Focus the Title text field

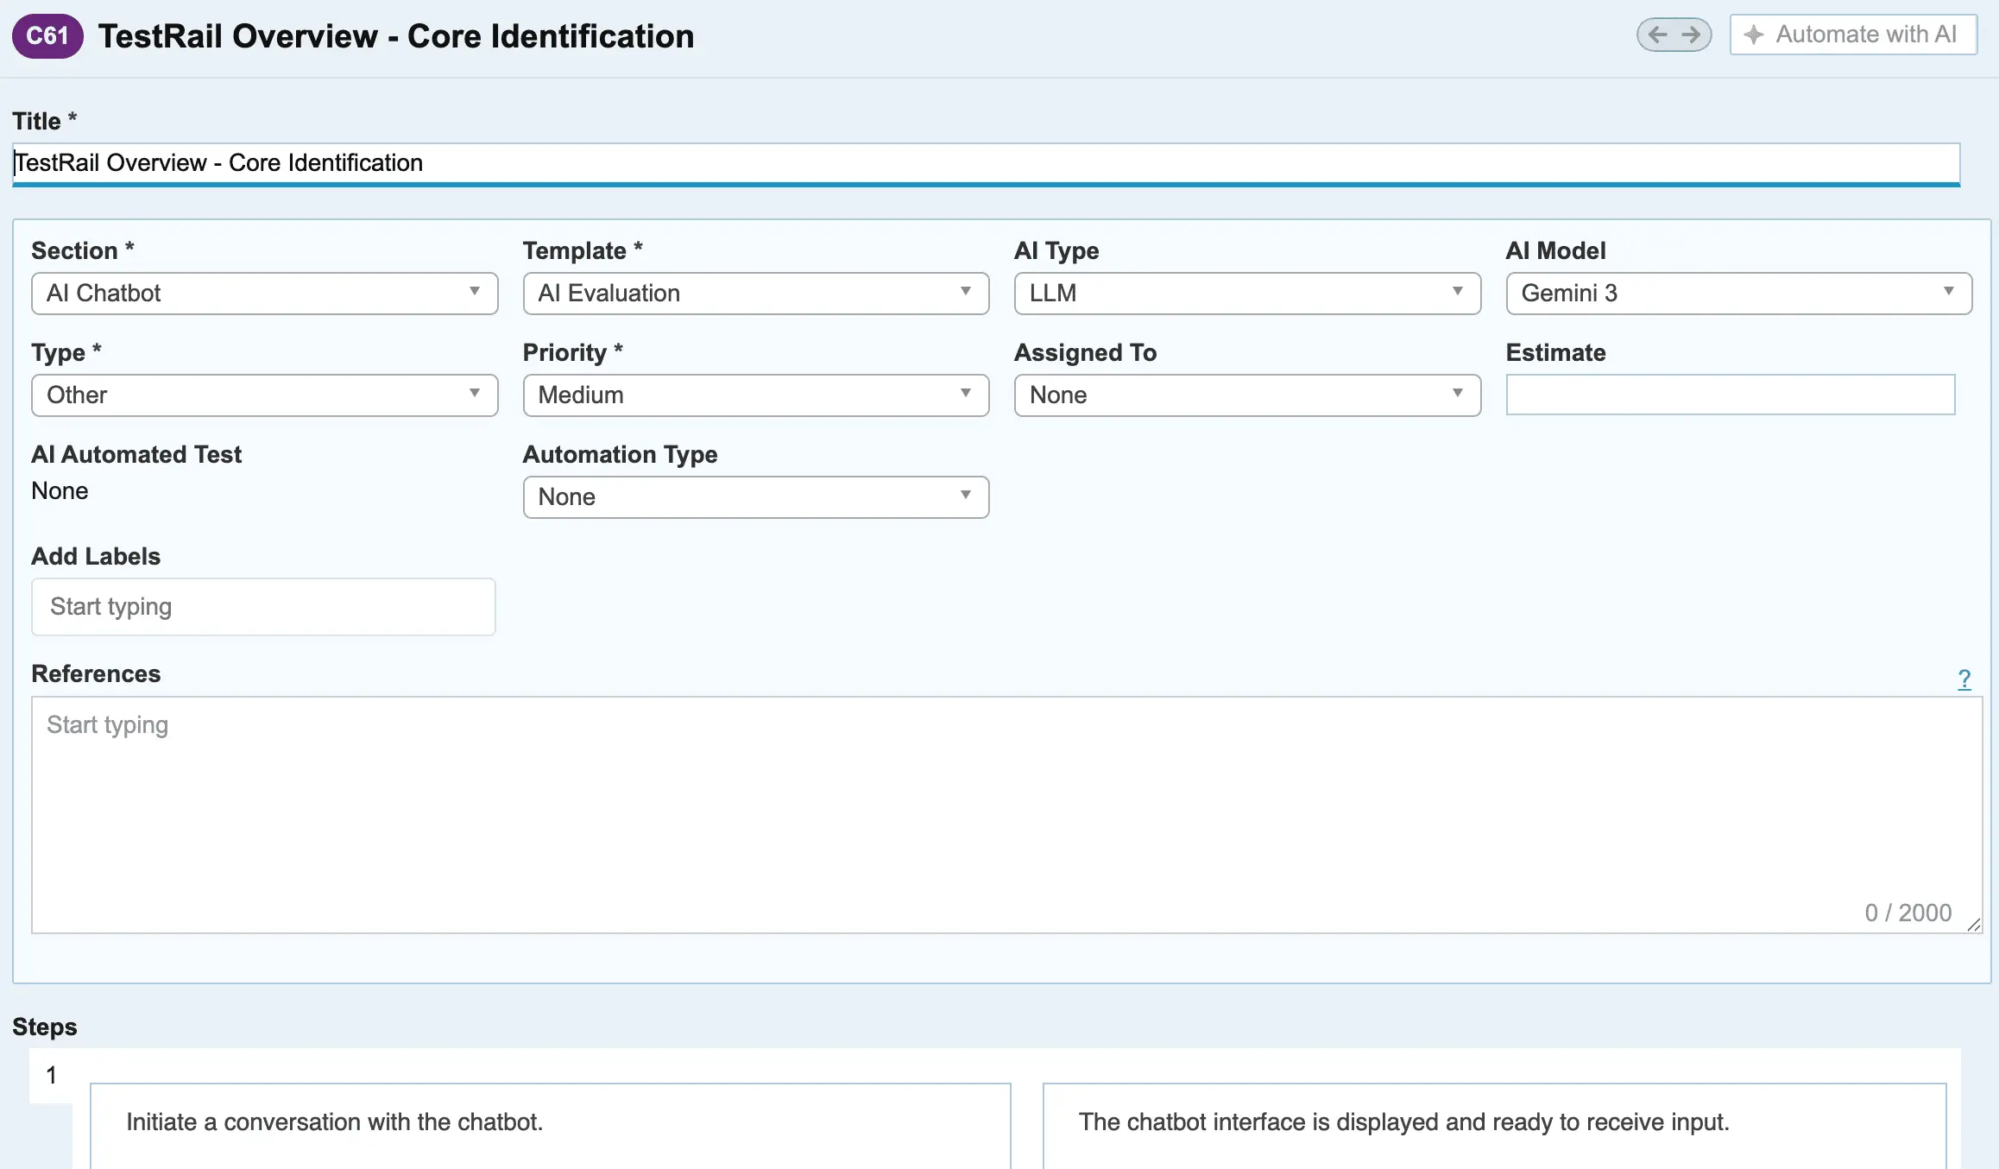click(986, 163)
